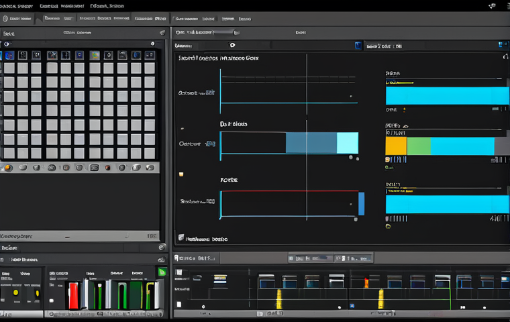Select the blue swirl icon above pad grid

click(x=9, y=56)
